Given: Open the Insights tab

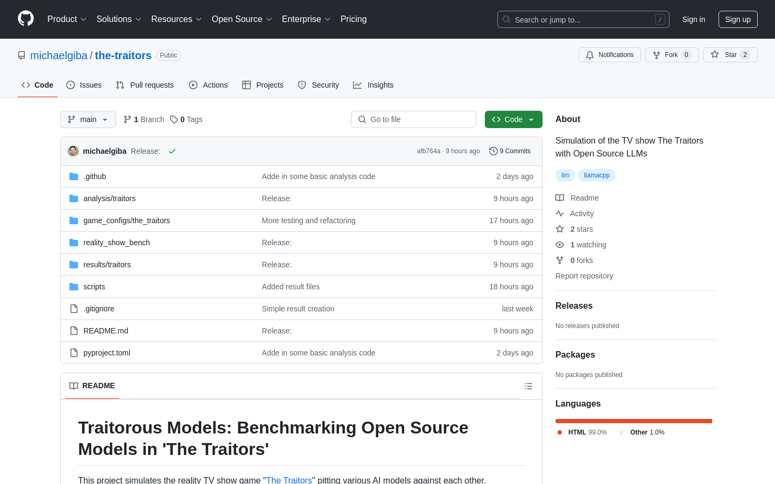Looking at the screenshot, I should point(373,85).
